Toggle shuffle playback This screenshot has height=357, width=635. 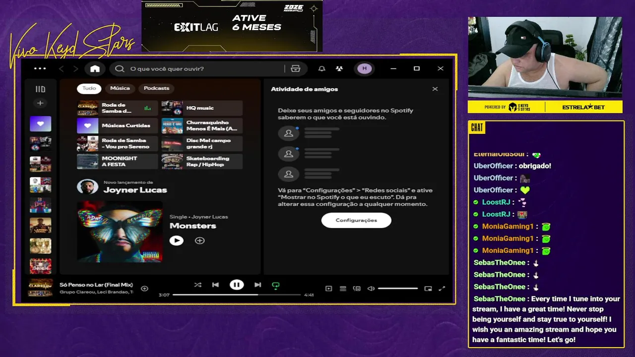[197, 285]
